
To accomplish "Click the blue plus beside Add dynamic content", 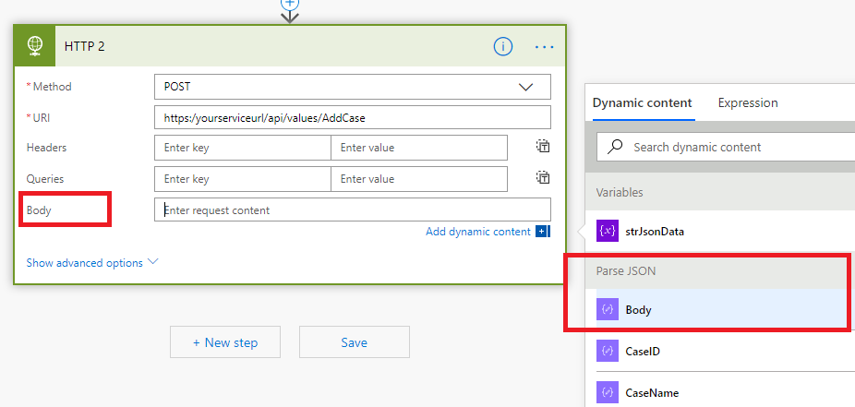I will [543, 232].
